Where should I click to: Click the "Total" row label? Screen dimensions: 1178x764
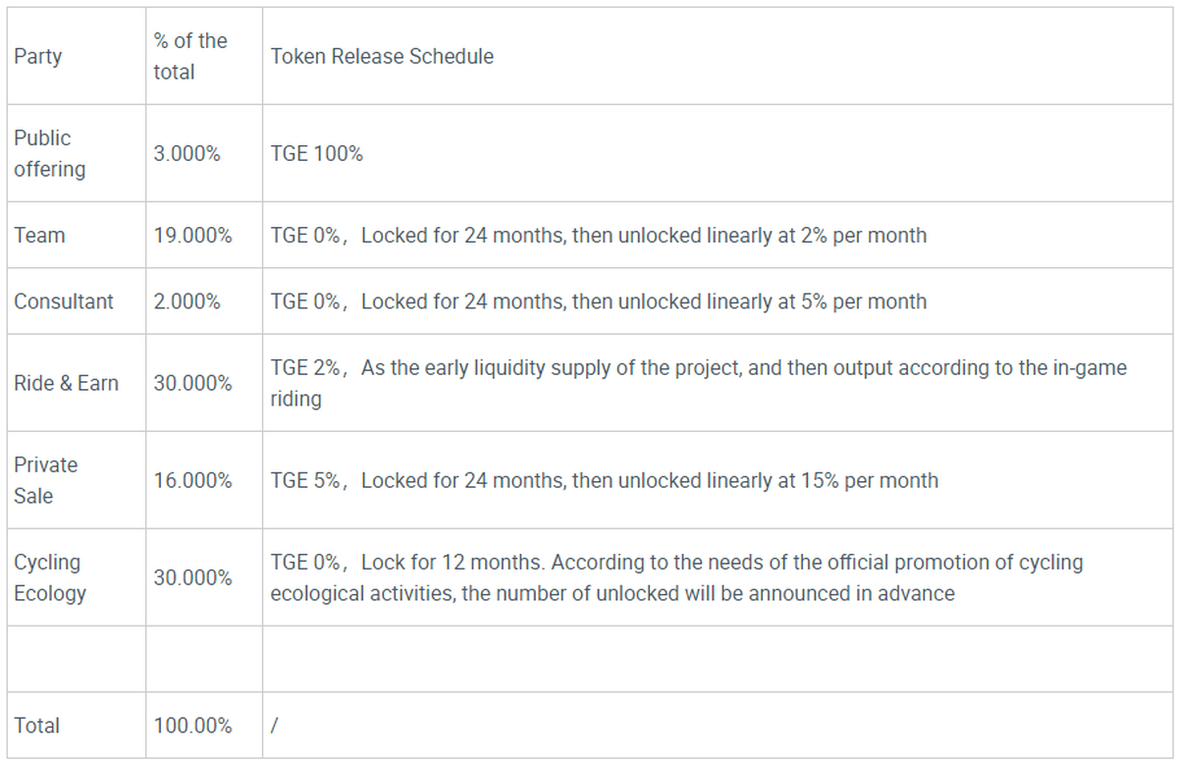tap(37, 726)
